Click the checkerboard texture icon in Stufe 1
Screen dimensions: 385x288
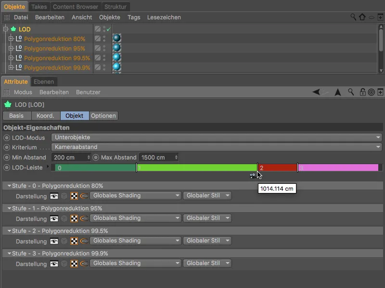point(74,218)
